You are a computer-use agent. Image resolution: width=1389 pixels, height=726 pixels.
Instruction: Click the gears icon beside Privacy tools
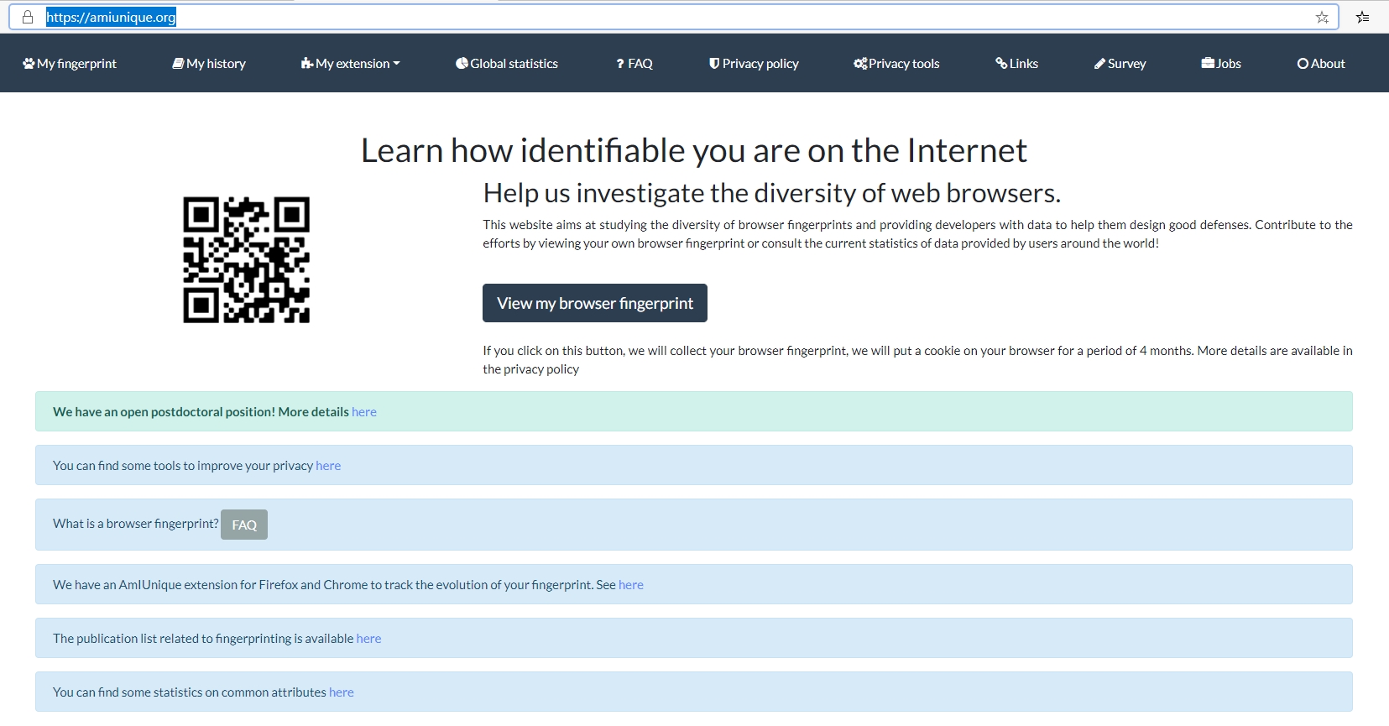pyautogui.click(x=860, y=64)
